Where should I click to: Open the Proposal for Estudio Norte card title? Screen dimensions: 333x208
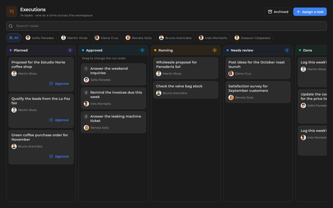39,64
